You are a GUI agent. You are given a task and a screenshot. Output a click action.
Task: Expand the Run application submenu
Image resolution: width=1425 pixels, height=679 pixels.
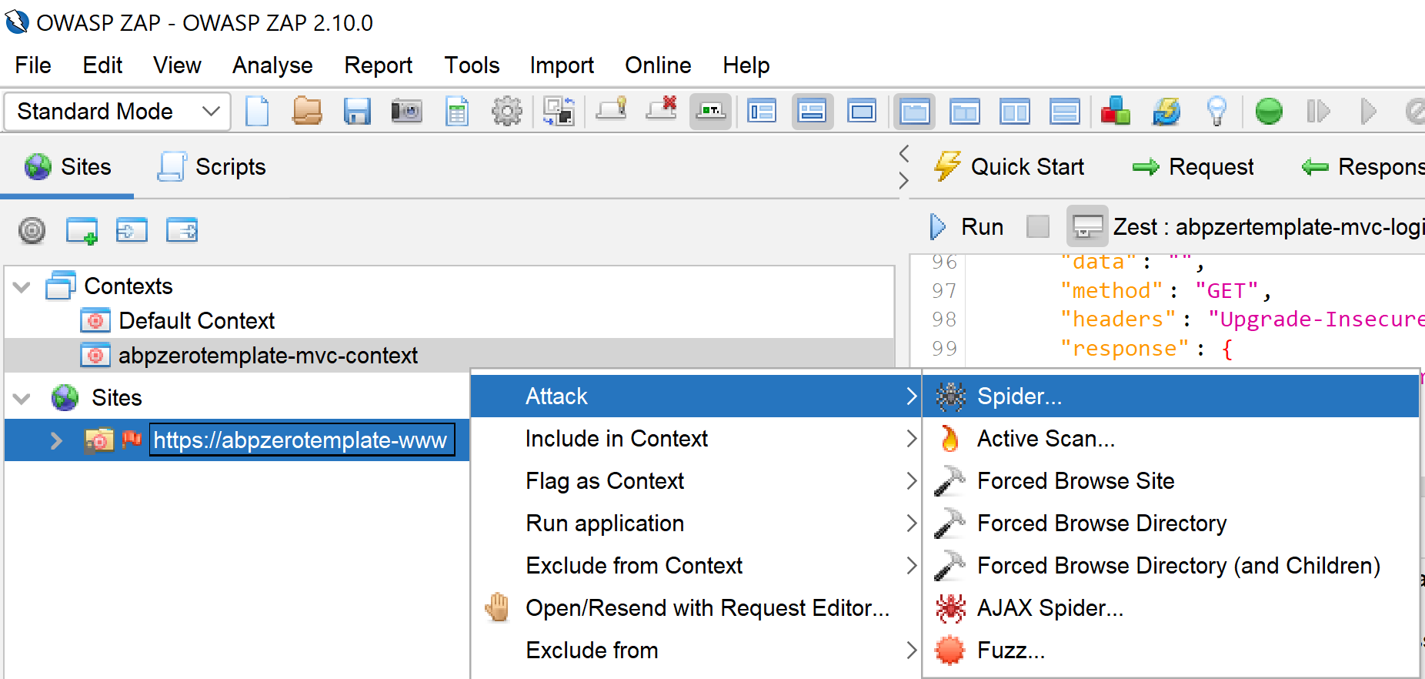696,523
